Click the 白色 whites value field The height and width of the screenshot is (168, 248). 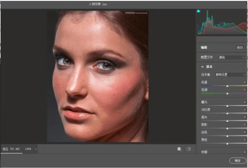click(x=244, y=132)
